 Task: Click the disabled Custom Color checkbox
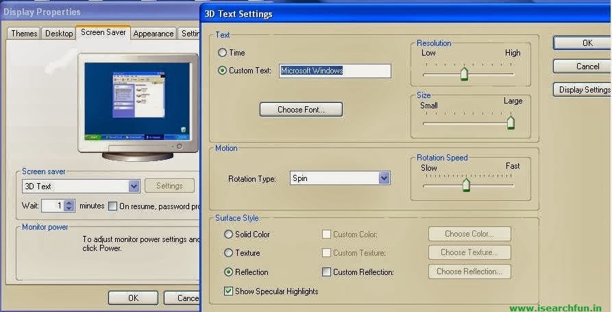point(326,235)
